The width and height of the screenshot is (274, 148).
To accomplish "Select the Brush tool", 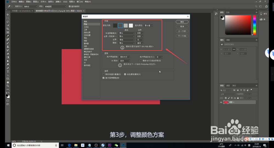I will (8, 43).
